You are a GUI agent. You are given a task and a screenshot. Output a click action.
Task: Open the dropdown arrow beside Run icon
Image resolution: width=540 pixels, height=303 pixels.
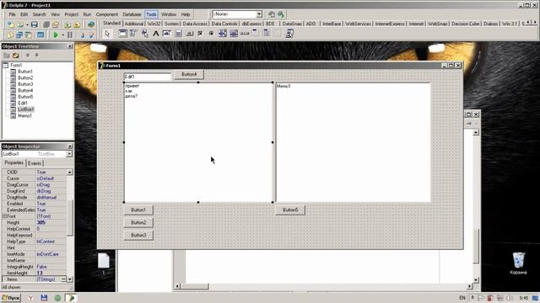pos(62,35)
